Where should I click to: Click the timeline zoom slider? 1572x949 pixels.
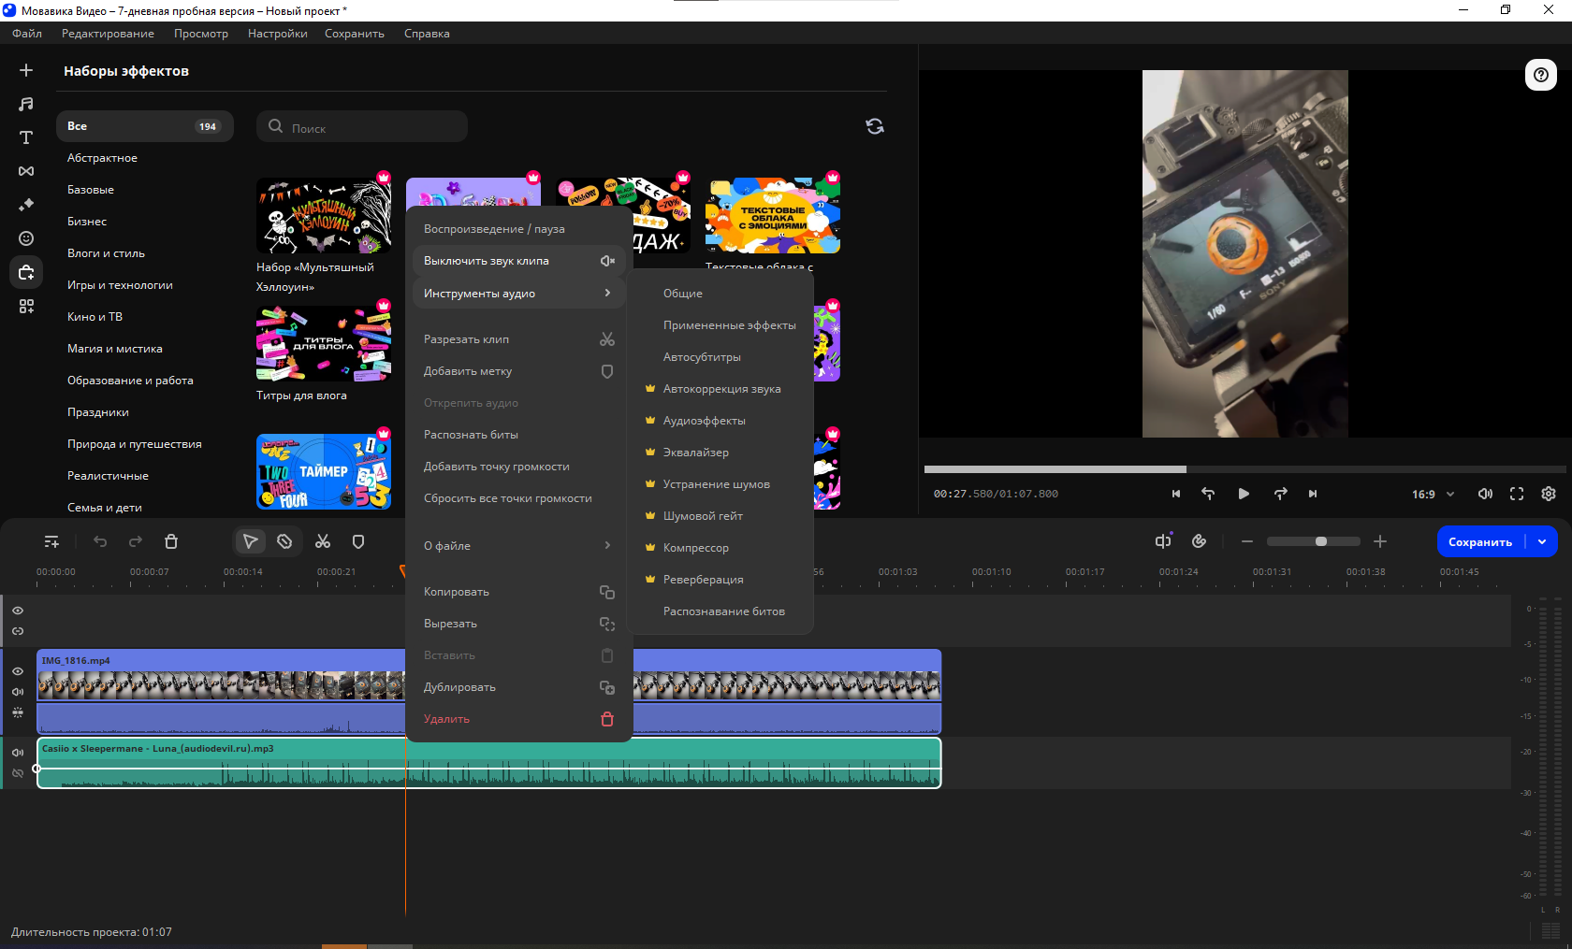[x=1313, y=541]
